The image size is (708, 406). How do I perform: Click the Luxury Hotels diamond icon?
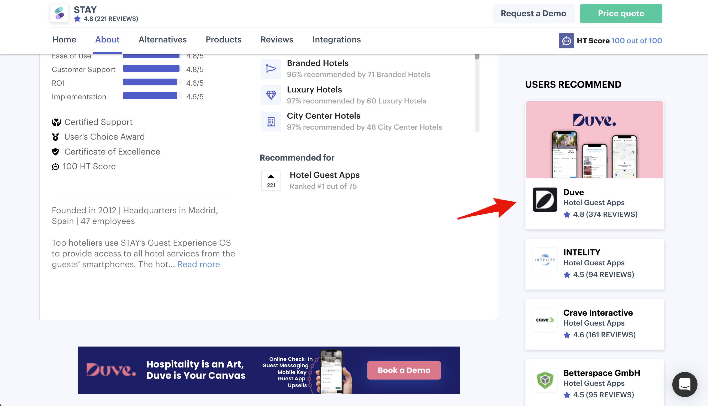271,95
